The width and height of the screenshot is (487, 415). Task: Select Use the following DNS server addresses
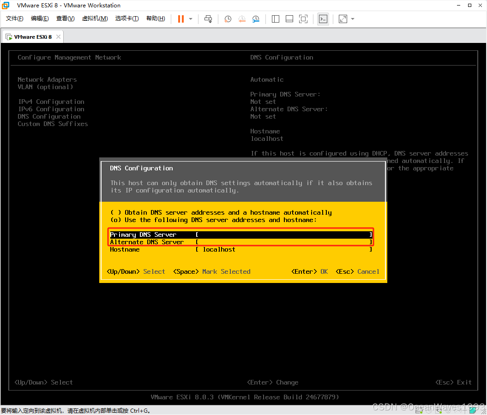click(x=213, y=220)
